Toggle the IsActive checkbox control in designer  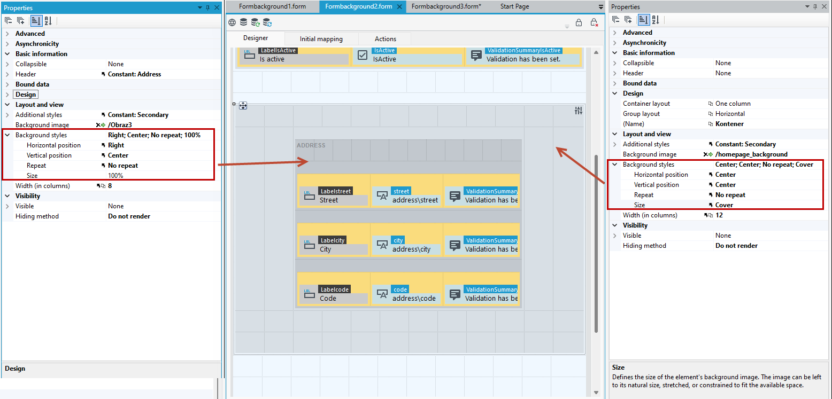[x=363, y=55]
